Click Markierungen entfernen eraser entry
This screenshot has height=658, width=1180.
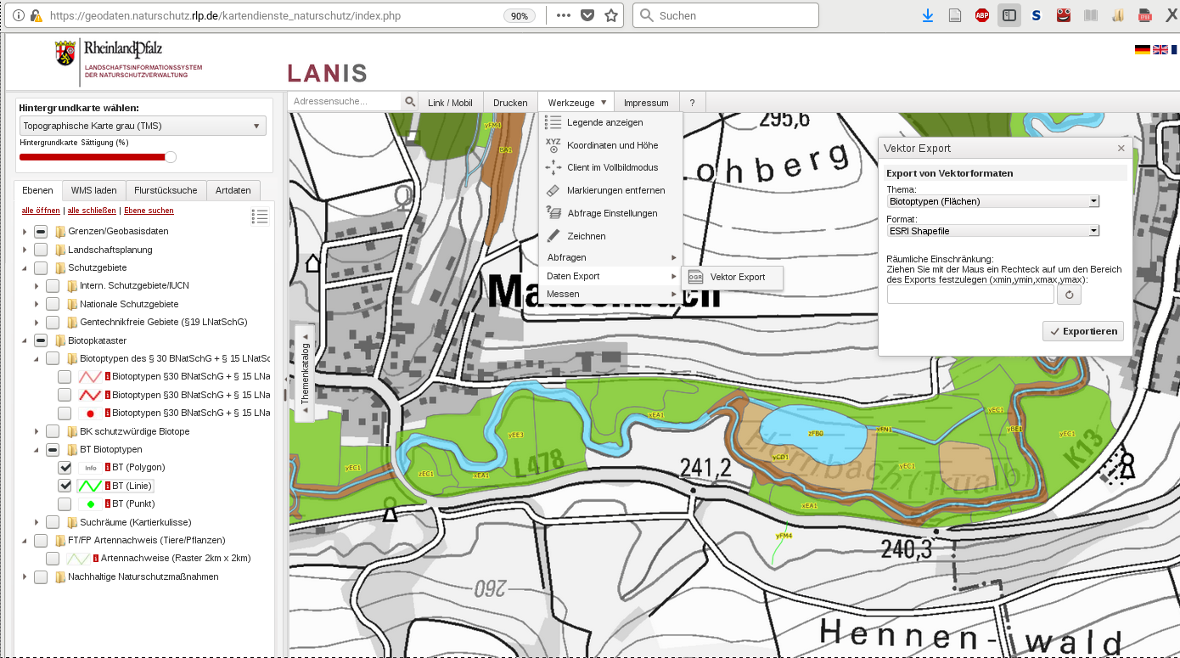pyautogui.click(x=615, y=190)
